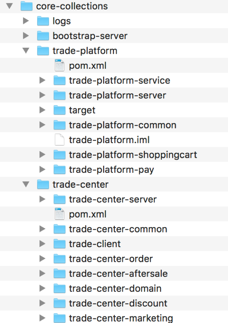Screen dimensions: 228x323
Task: Expand the bootstrap-server folder
Action: pyautogui.click(x=26, y=35)
